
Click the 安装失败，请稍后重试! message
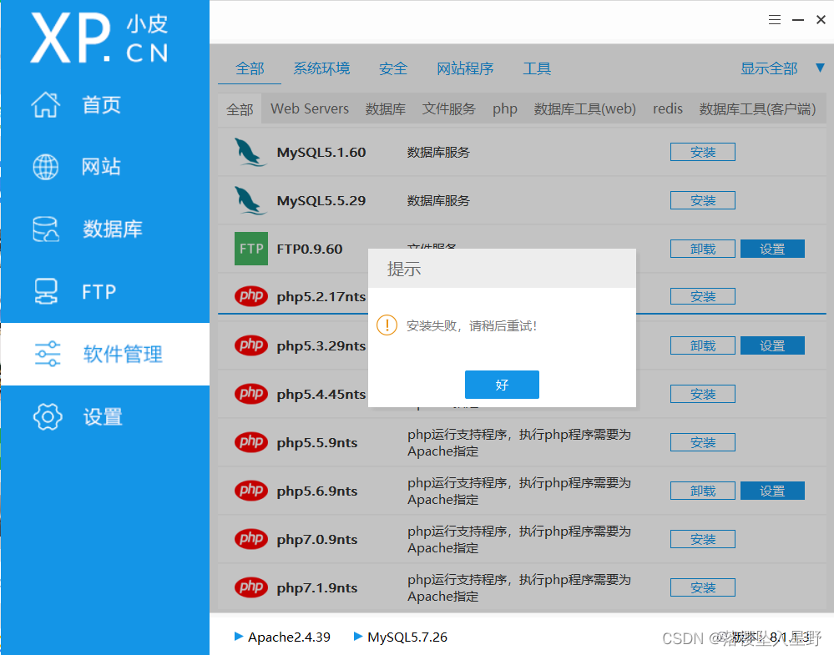click(x=471, y=326)
